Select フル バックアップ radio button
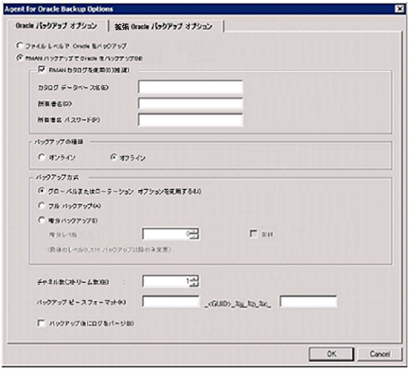The width and height of the screenshot is (409, 369). point(41,205)
